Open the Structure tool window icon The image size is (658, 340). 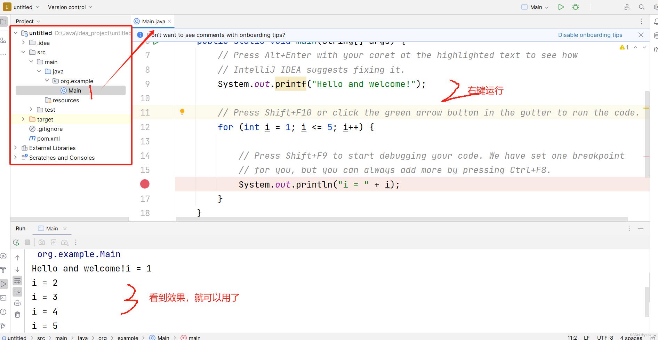click(x=3, y=40)
